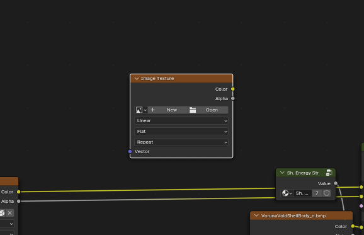Collapse the Image Texture node
This screenshot has height=235, width=364.
tap(137, 79)
